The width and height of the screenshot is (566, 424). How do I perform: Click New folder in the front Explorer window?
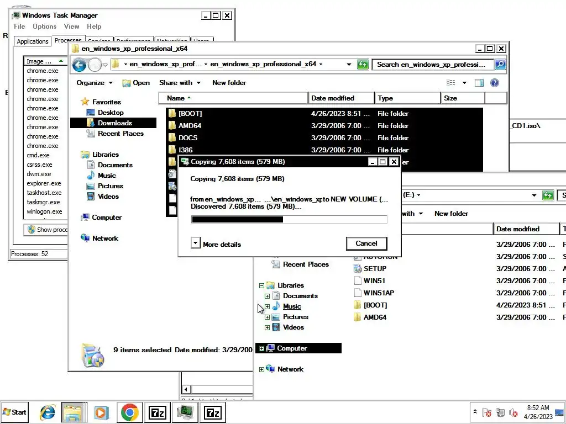229,83
